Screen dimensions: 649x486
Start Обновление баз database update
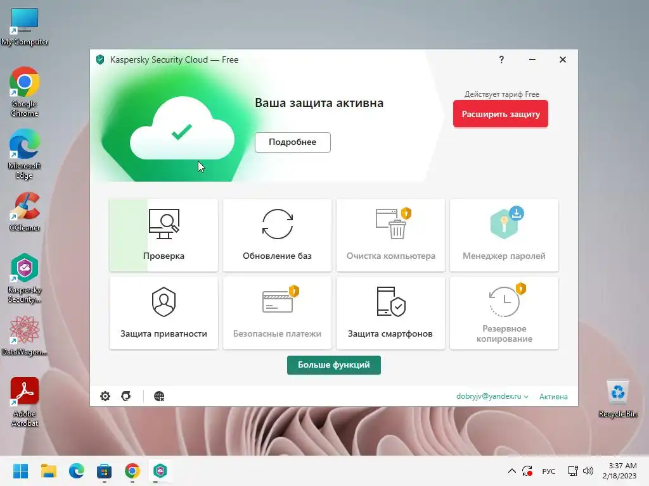click(x=277, y=235)
